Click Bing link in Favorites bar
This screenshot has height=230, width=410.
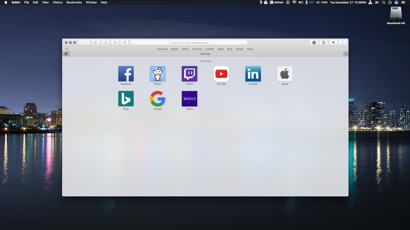(x=230, y=49)
